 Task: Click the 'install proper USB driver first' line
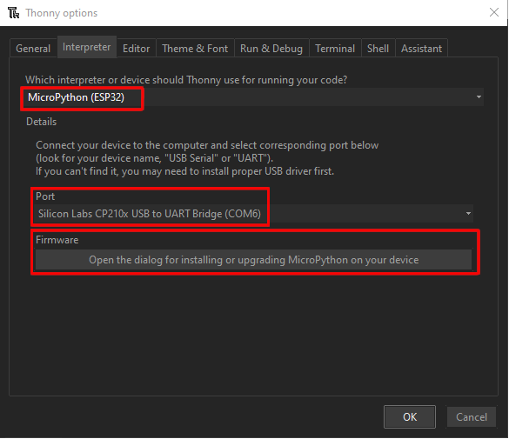[x=184, y=171]
